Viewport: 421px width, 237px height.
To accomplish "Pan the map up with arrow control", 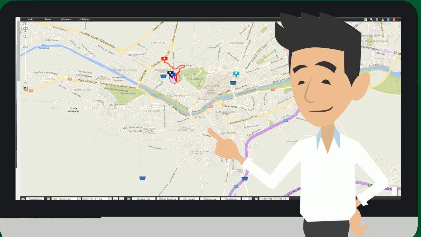I will pyautogui.click(x=25, y=24).
